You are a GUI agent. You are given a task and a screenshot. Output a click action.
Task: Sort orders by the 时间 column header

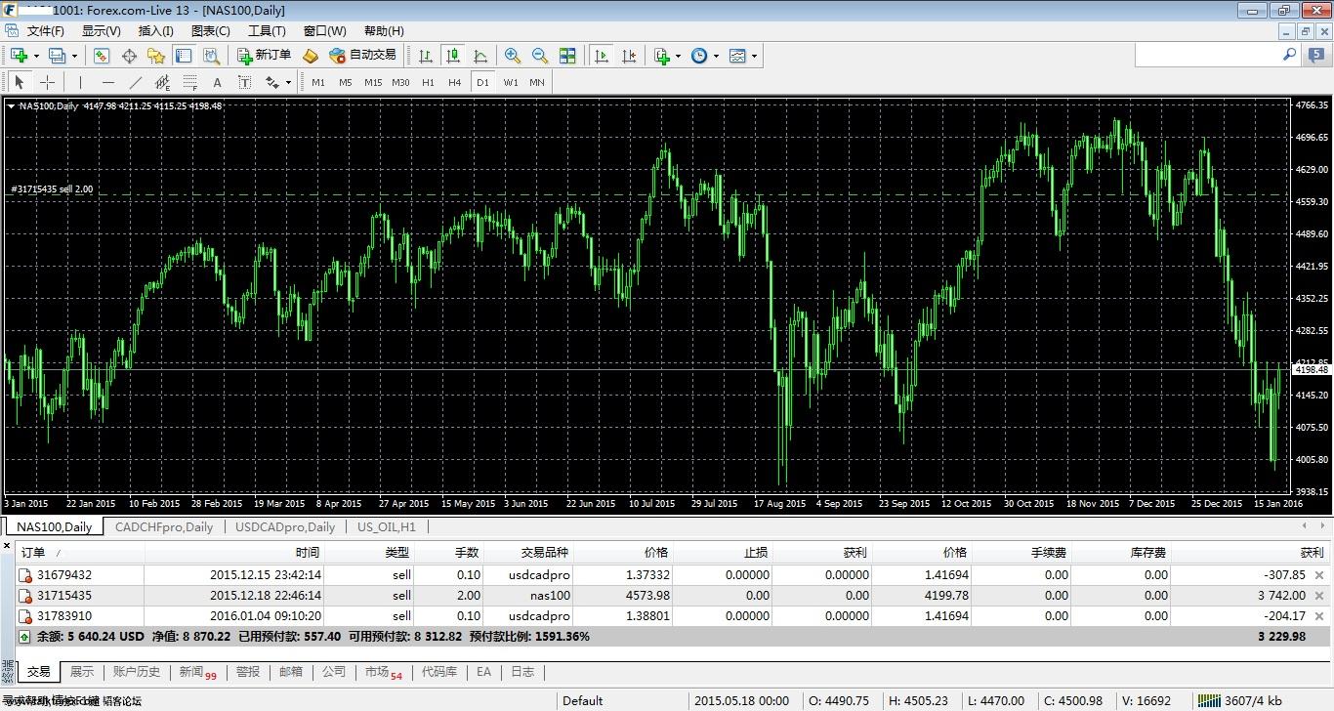(x=233, y=553)
